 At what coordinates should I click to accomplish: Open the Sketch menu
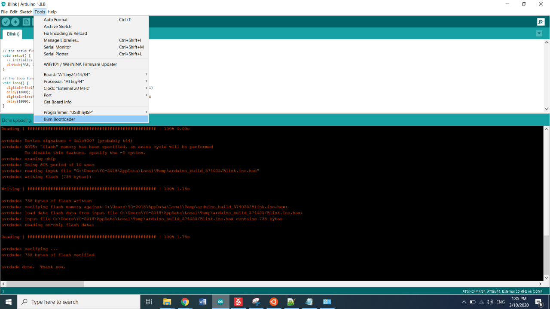click(26, 12)
